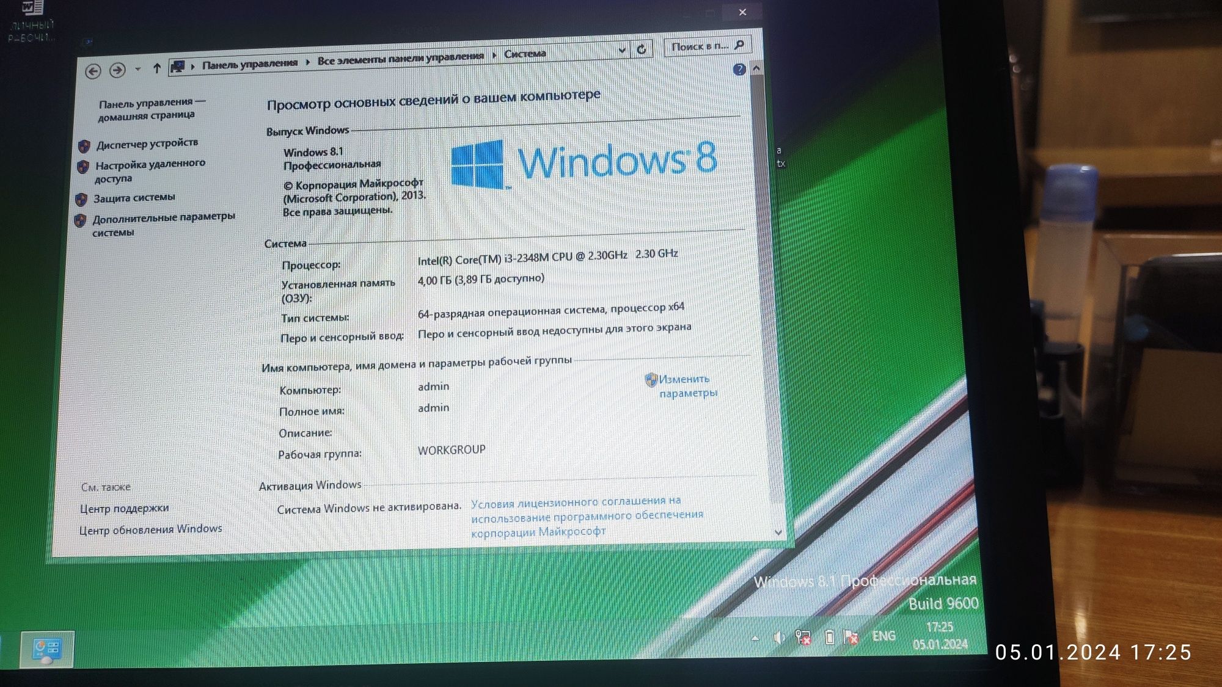This screenshot has height=687, width=1222.
Task: Click shield icon beside Настройка удаленного доступа
Action: [82, 167]
